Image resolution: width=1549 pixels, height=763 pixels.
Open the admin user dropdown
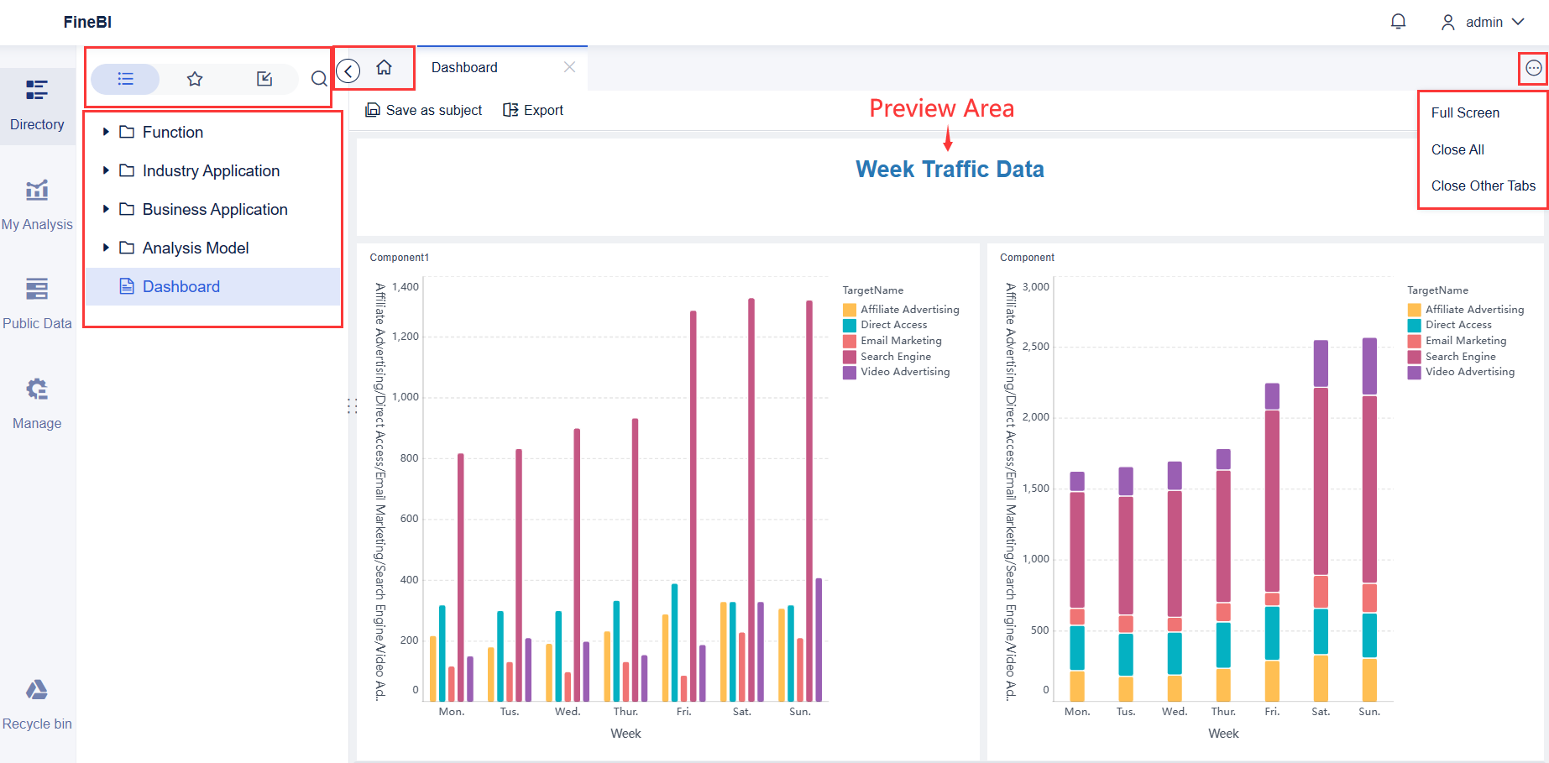tap(1483, 23)
